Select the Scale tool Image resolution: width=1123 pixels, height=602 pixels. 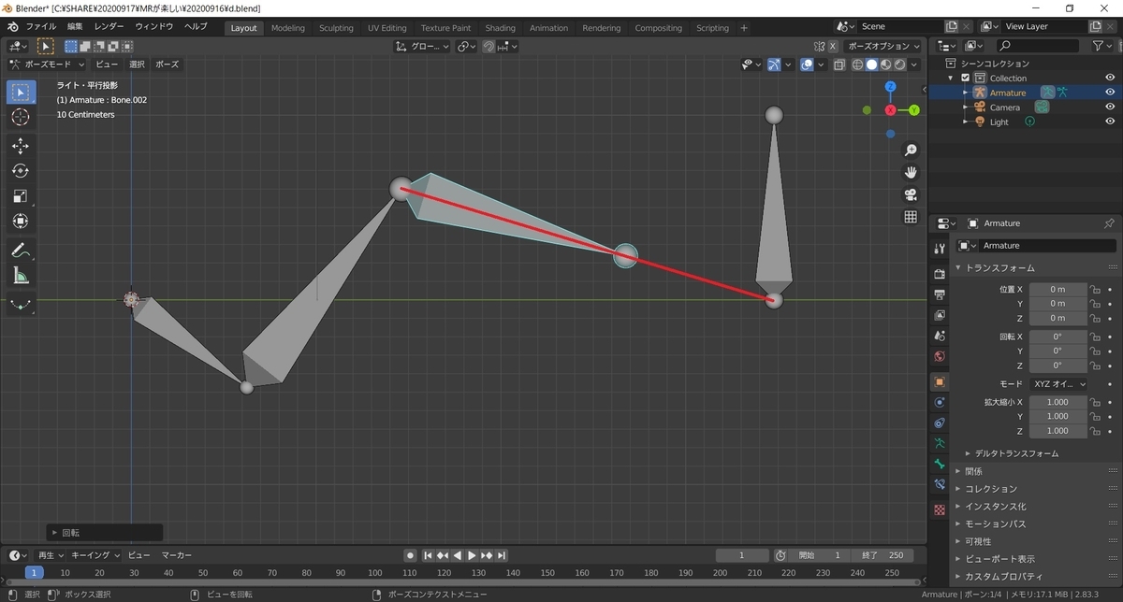[x=21, y=196]
